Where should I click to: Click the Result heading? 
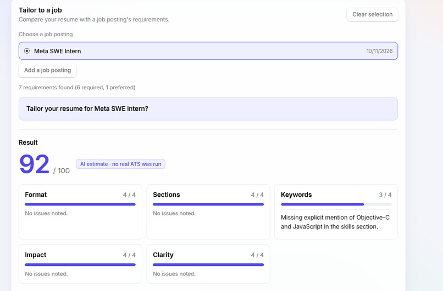coord(28,142)
